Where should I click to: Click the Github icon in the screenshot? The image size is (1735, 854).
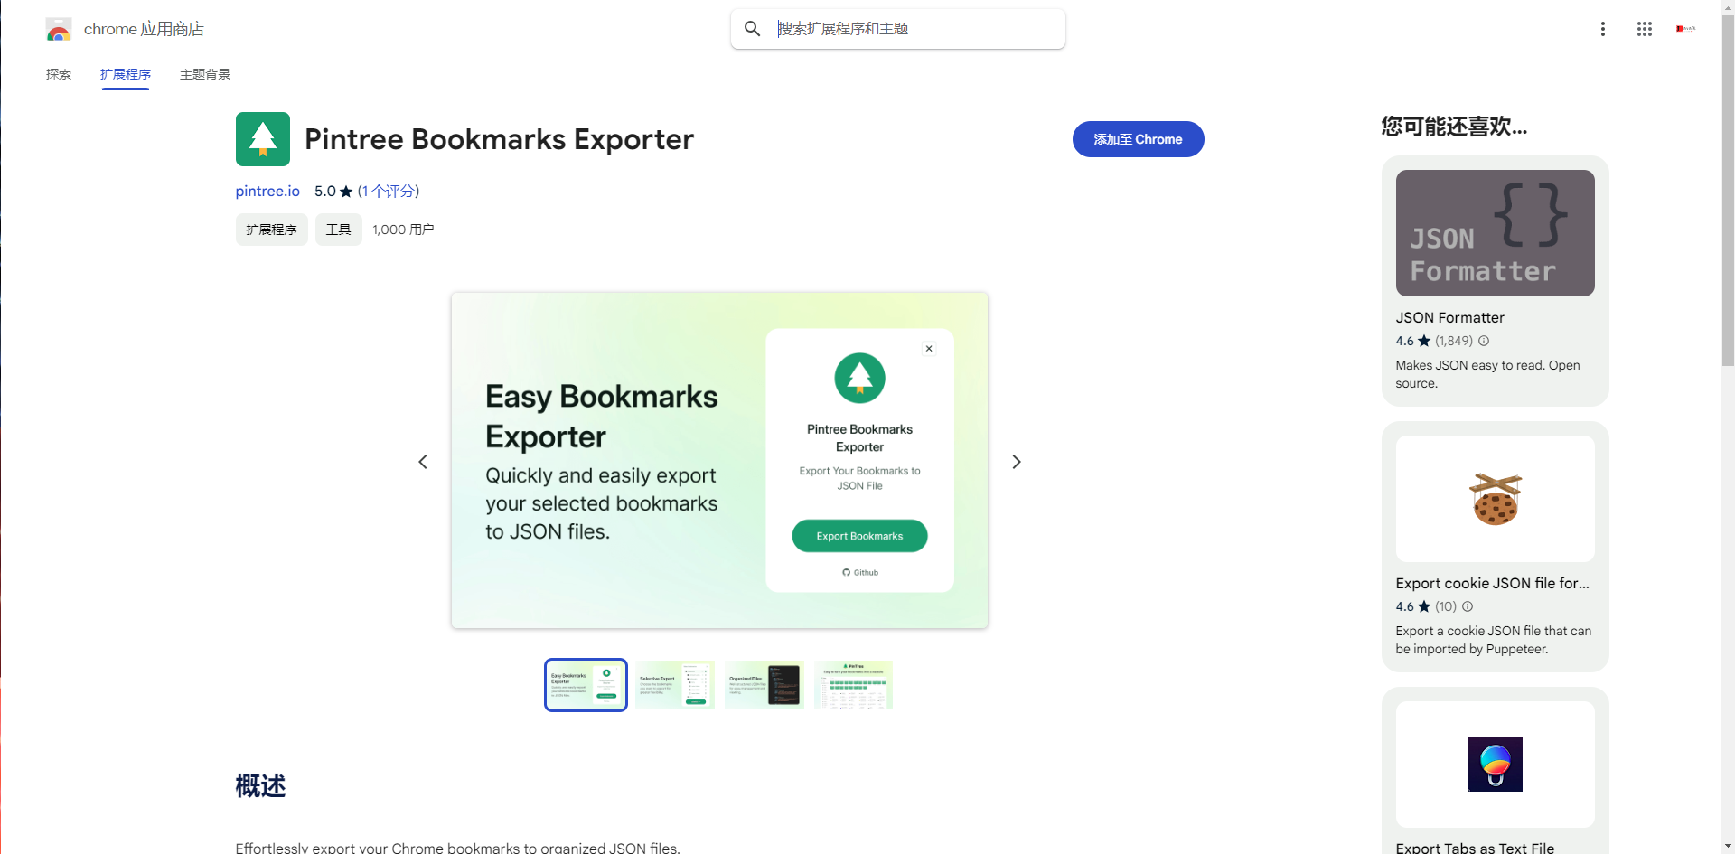click(x=846, y=572)
